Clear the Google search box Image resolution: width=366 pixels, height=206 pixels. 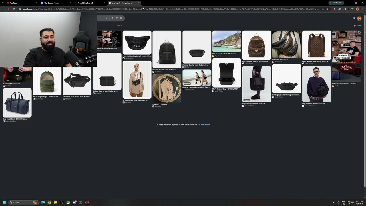(107, 18)
